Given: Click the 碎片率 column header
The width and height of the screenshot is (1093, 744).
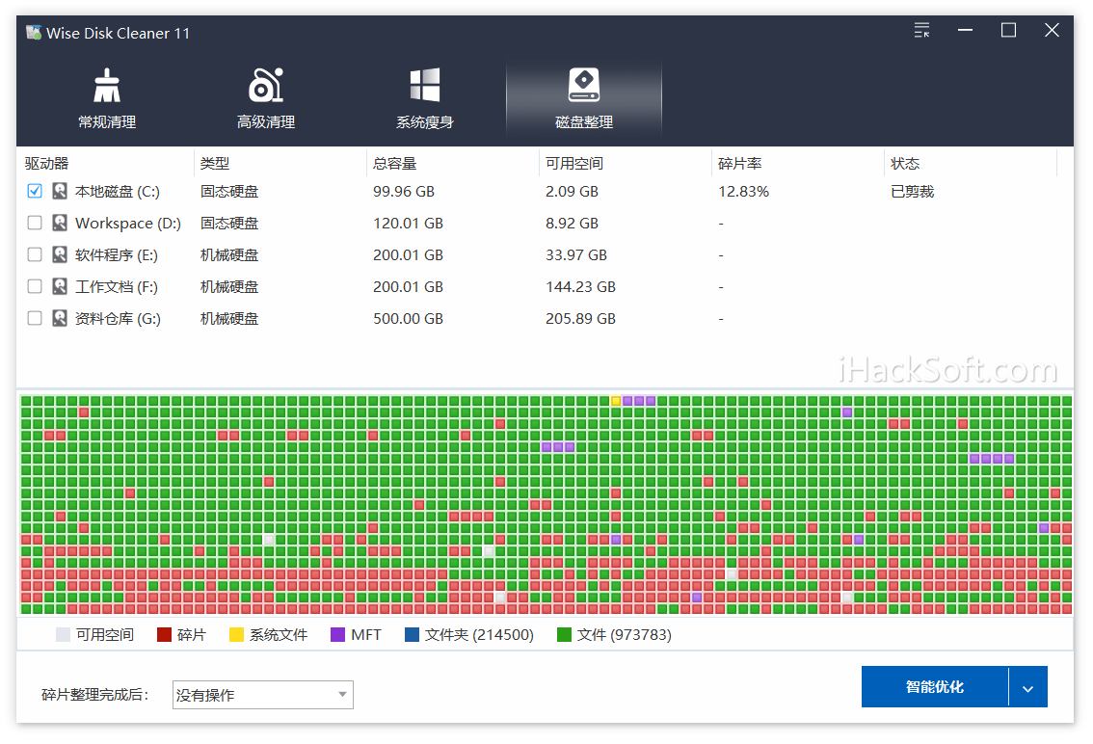Looking at the screenshot, I should click(739, 163).
